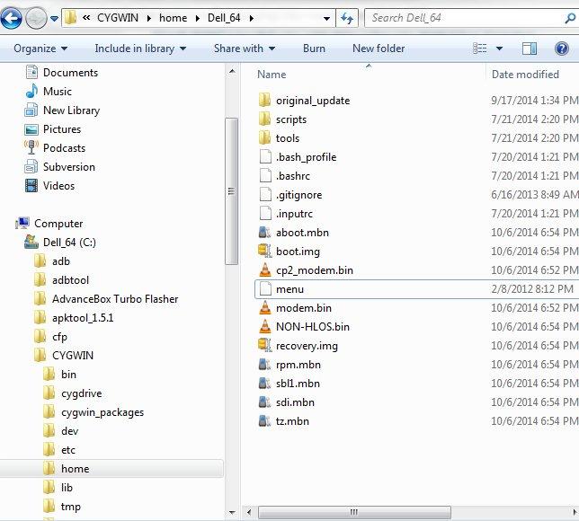Select Pictures library icon
This screenshot has width=579, height=521.
(x=31, y=129)
